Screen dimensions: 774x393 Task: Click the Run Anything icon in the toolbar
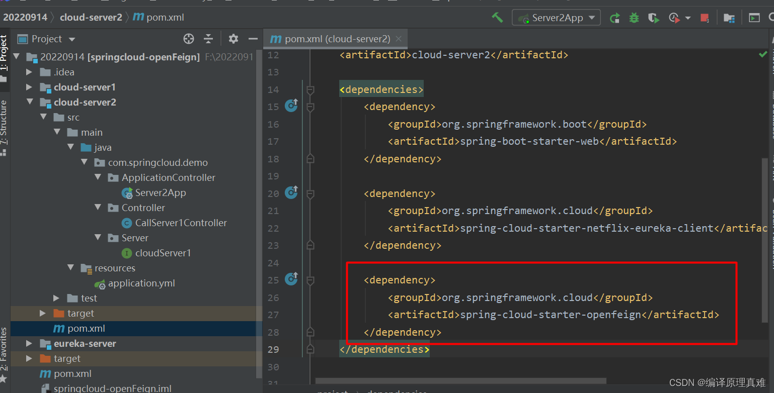754,18
